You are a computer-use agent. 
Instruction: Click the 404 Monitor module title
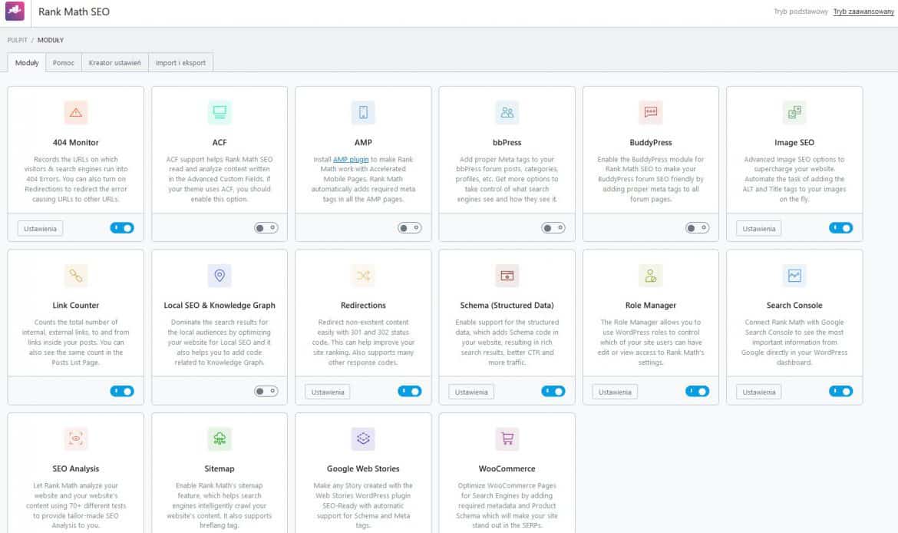[75, 142]
